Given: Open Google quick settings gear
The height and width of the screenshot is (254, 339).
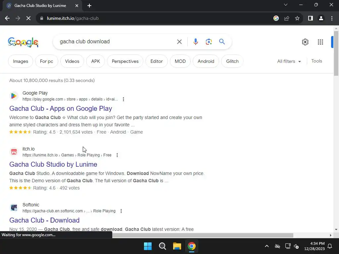Looking at the screenshot, I should pos(305,42).
